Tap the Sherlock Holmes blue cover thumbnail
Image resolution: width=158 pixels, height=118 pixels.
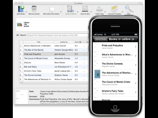point(97,74)
